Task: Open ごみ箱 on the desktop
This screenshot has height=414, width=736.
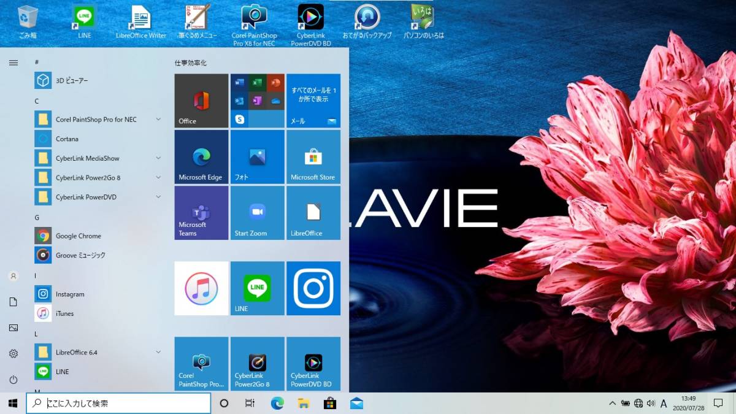Action: point(28,21)
